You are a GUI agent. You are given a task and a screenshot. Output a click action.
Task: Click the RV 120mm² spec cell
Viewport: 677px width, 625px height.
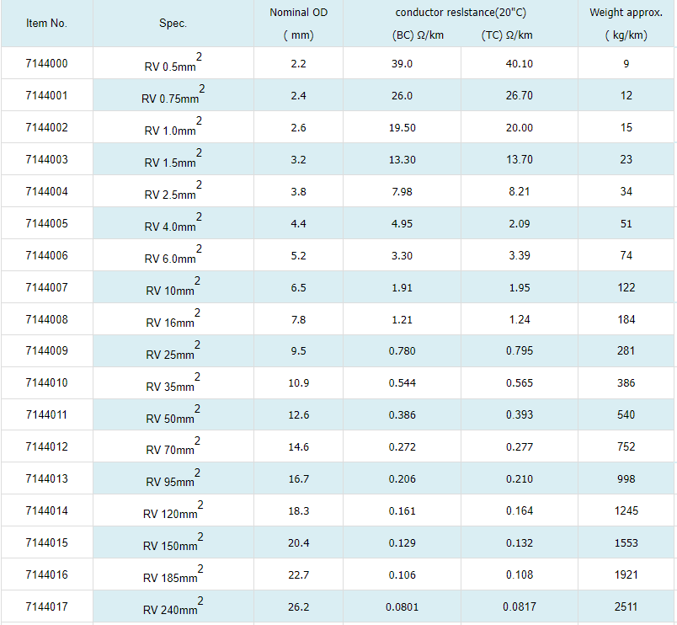173,512
